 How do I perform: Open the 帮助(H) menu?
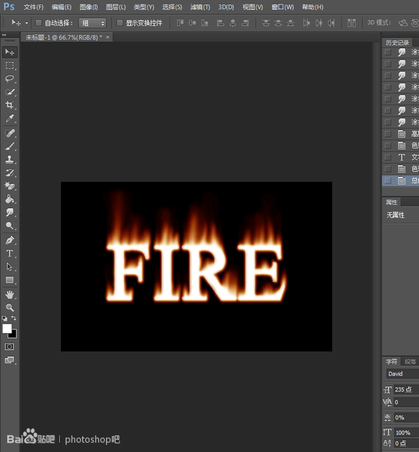click(313, 7)
